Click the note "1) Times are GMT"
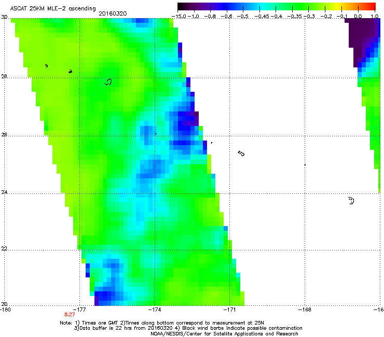 click(x=97, y=323)
